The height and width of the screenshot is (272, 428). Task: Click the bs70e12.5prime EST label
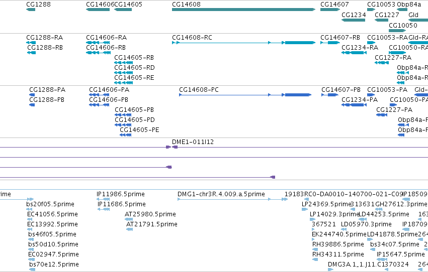(x=54, y=264)
